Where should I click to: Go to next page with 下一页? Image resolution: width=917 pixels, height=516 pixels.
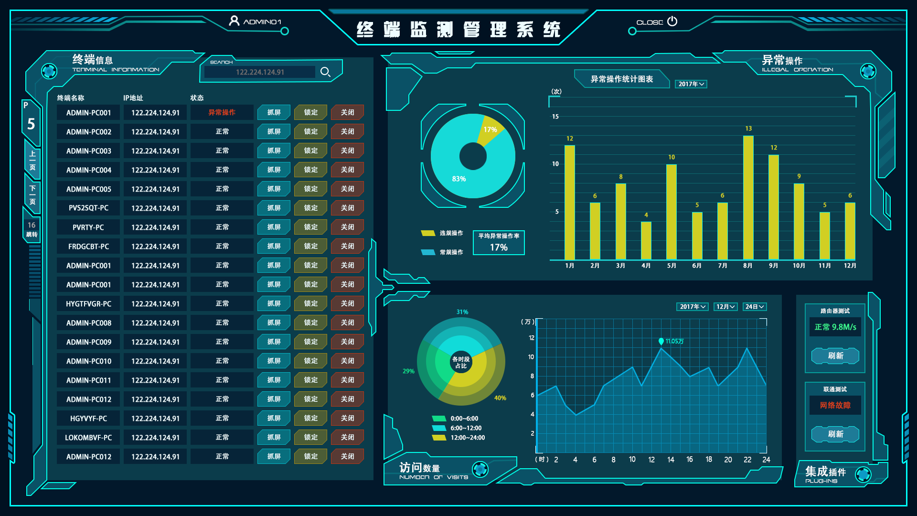pyautogui.click(x=32, y=194)
